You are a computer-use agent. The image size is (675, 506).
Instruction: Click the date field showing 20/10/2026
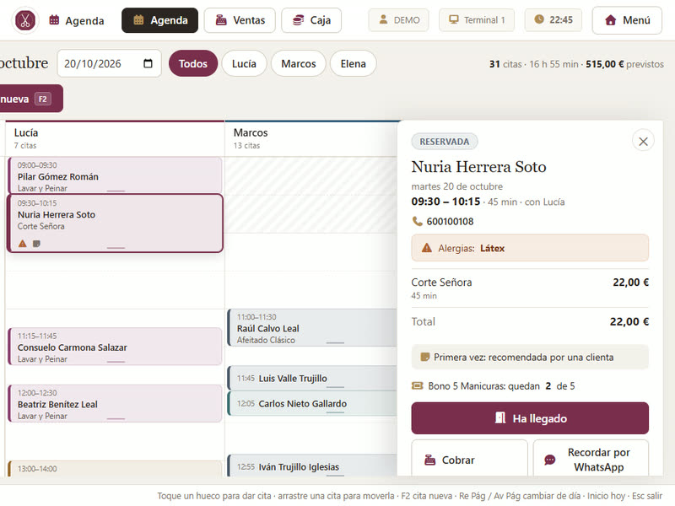click(x=110, y=64)
